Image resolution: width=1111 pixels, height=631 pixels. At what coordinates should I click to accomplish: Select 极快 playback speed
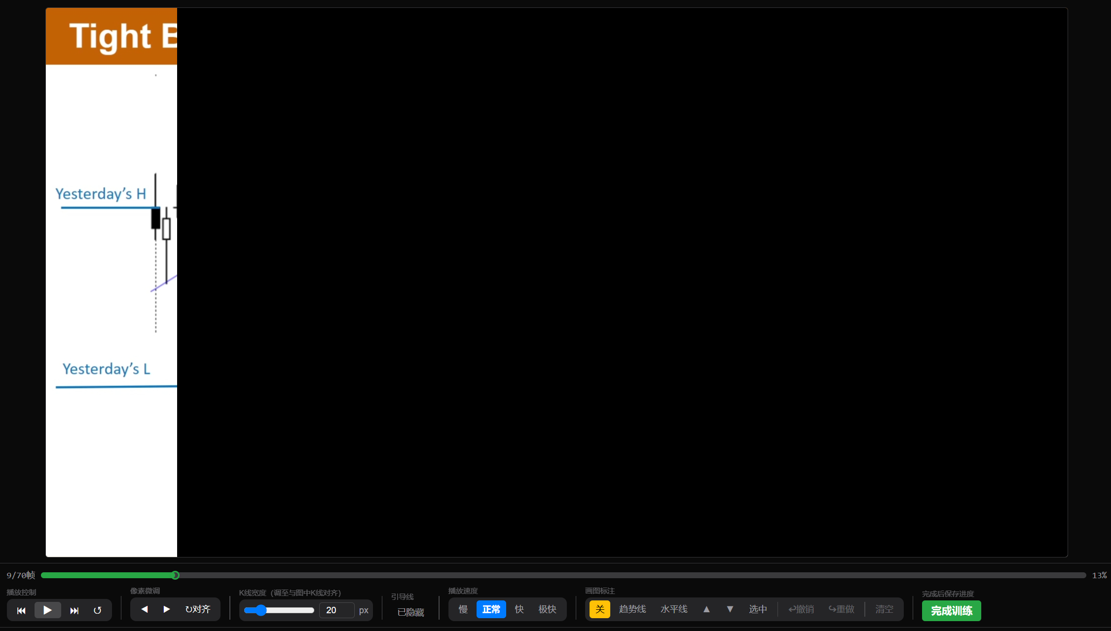coord(547,609)
